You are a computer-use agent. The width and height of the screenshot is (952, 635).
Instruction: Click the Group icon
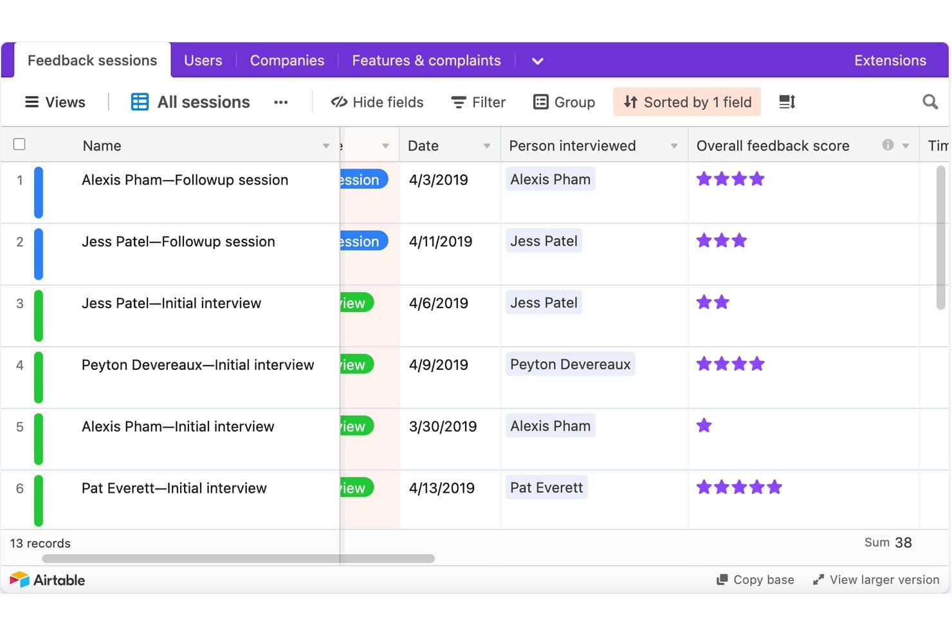541,102
